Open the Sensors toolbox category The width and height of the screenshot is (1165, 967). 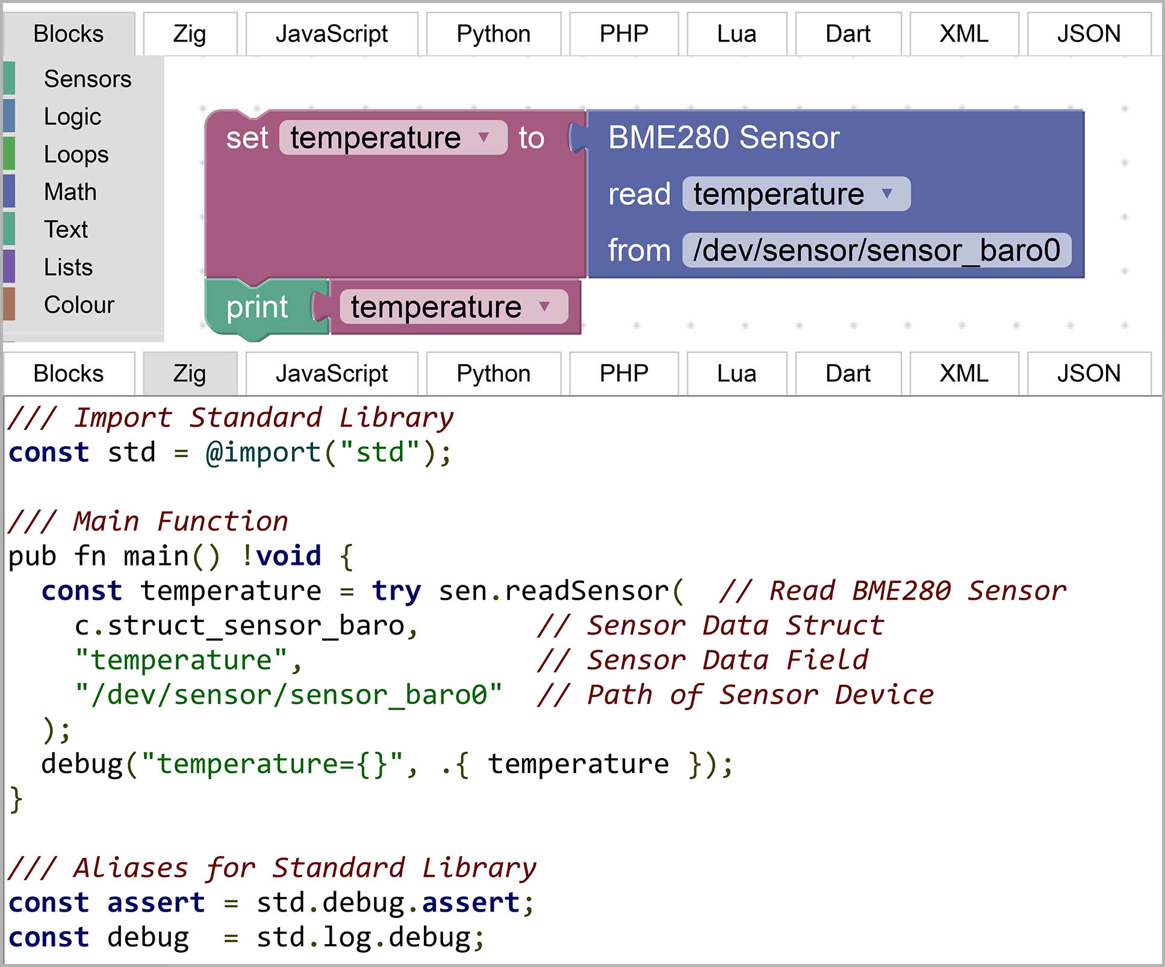[87, 79]
